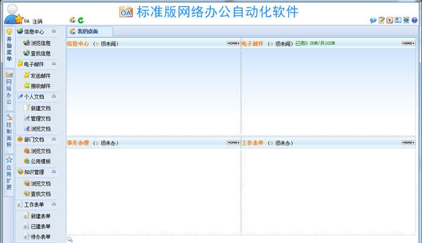Click the orange 电子邮件 panel title
The image size is (422, 243).
click(x=252, y=43)
